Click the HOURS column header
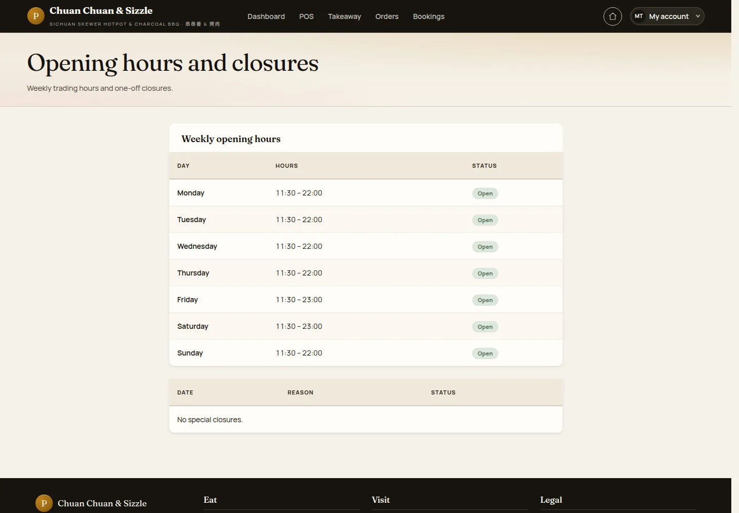The width and height of the screenshot is (739, 513). [x=286, y=166]
